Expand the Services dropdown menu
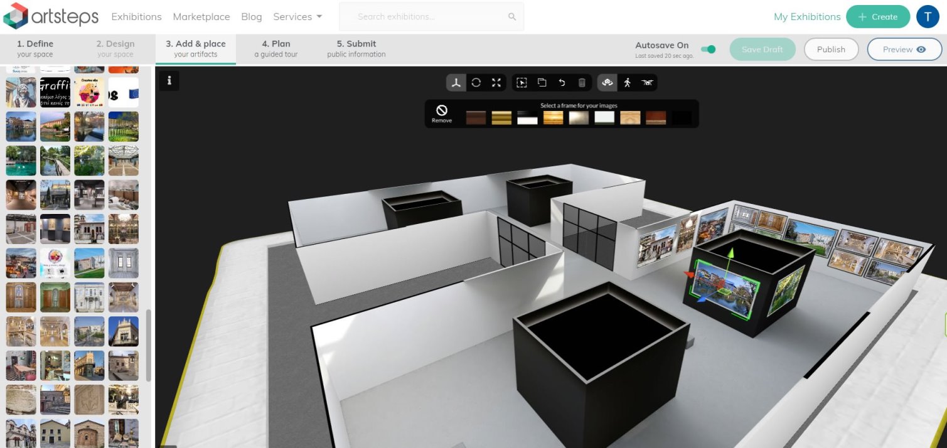The image size is (947, 448). [297, 17]
